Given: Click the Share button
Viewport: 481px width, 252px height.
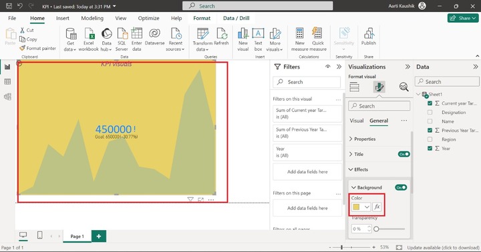Looking at the screenshot, I should pos(463,18).
